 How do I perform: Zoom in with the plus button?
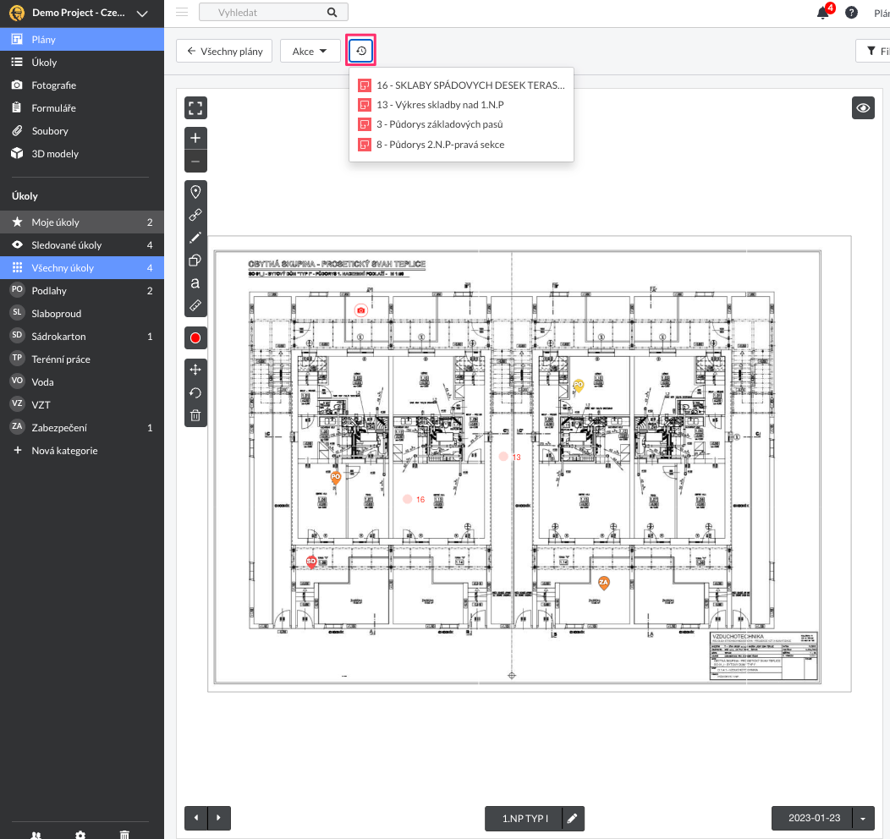[x=195, y=138]
